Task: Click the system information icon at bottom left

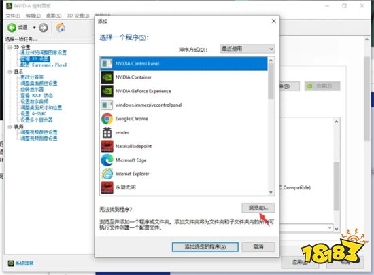Action: [x=11, y=263]
